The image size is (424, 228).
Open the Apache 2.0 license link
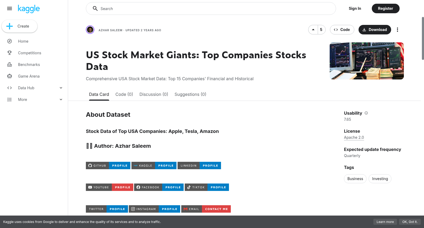coord(354,137)
